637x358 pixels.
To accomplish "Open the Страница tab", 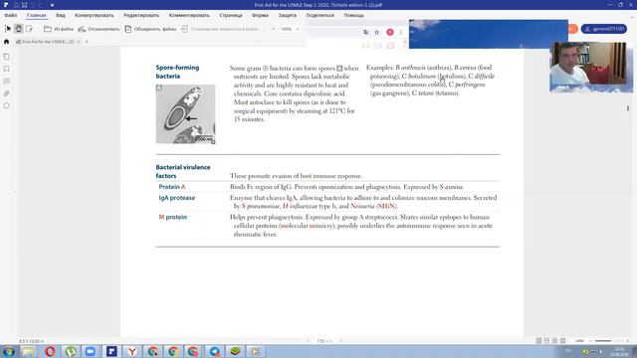I will coord(231,15).
